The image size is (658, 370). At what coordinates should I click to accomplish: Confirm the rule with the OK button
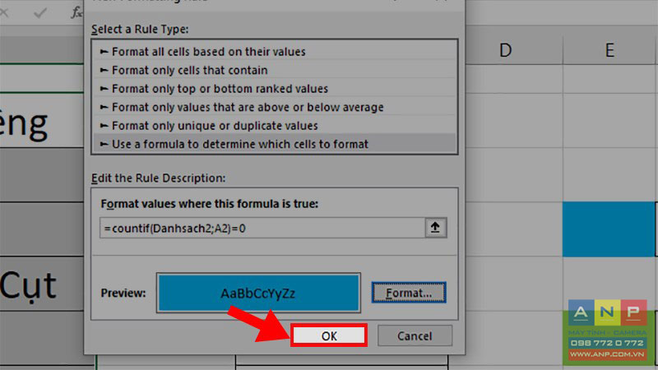(329, 335)
